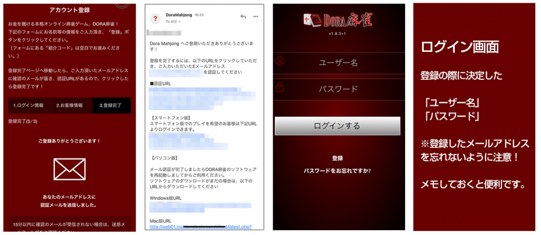This screenshot has height=235, width=541.
Task: Click the blurred Windows版URL link
Action: coord(200,207)
